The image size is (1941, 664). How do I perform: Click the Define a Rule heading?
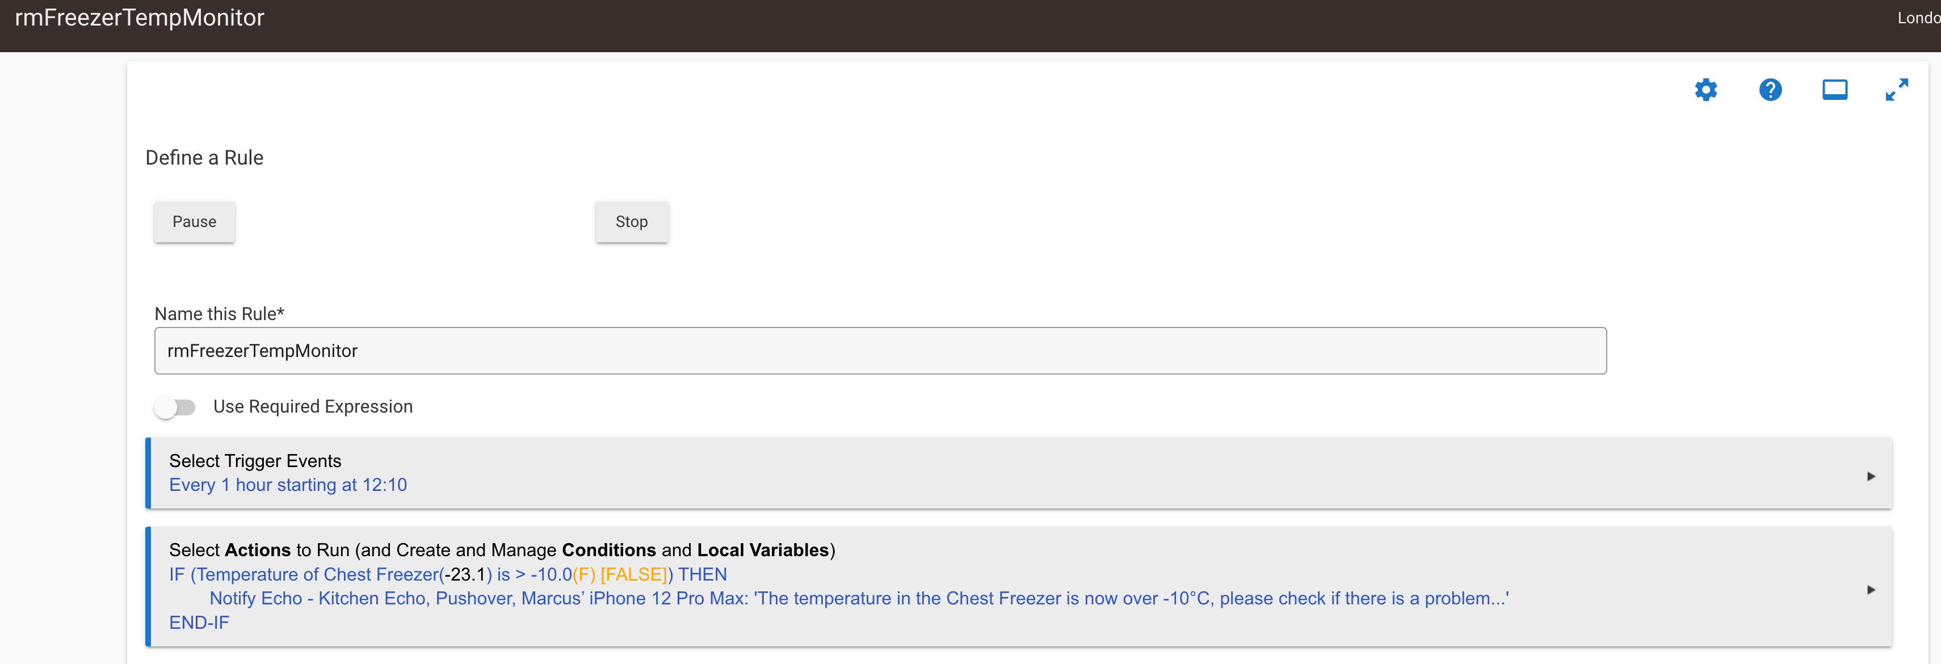[204, 158]
